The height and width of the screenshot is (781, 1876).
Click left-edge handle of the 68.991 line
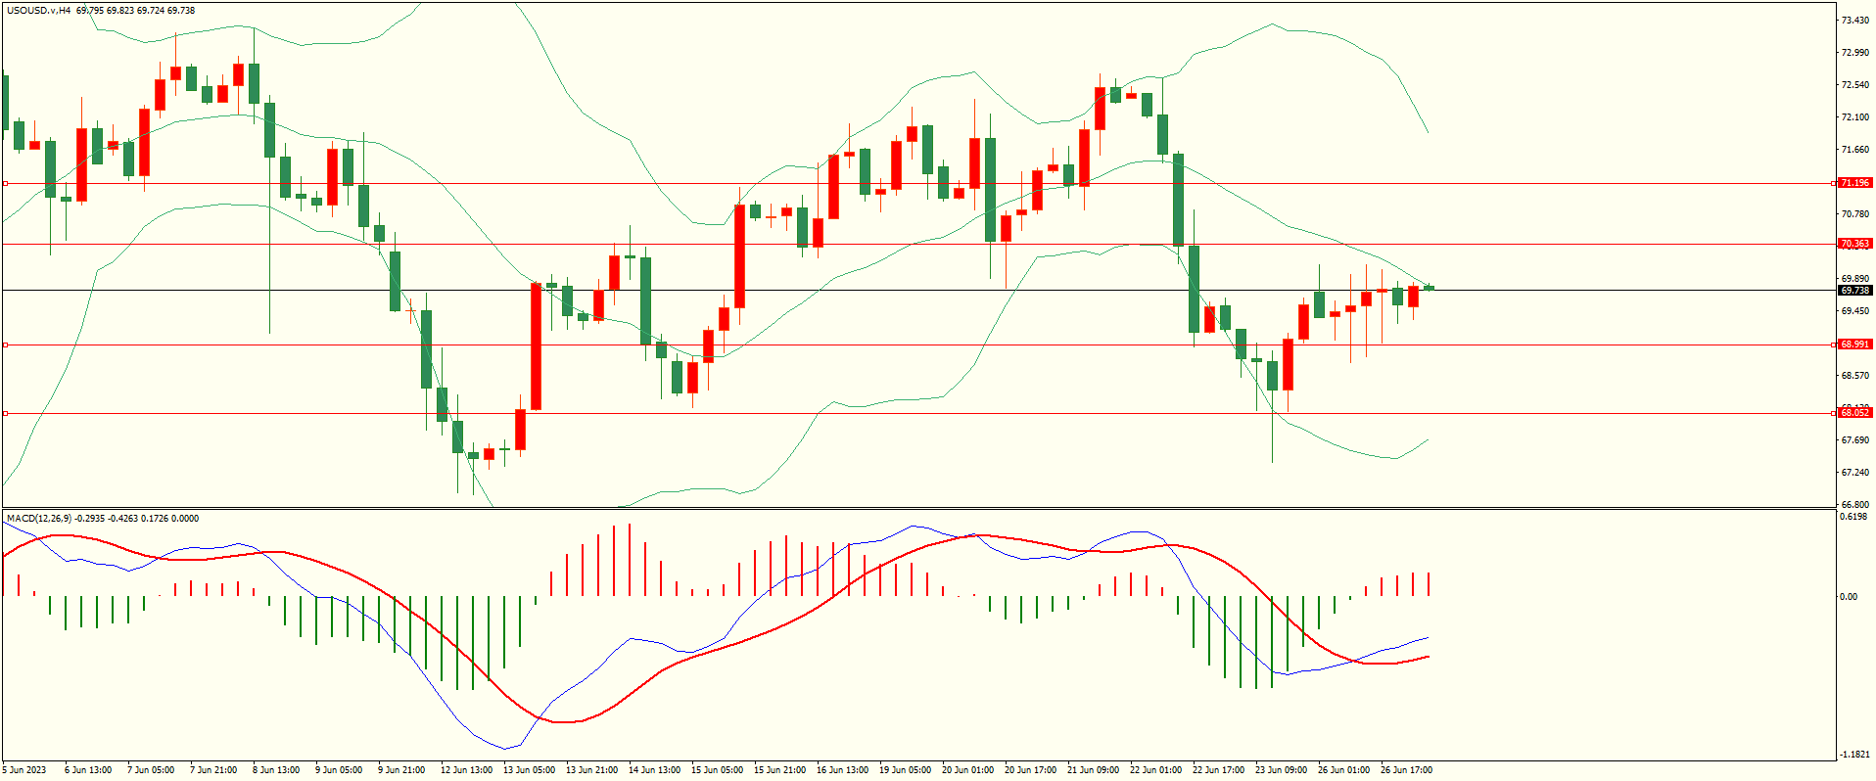pyautogui.click(x=5, y=345)
